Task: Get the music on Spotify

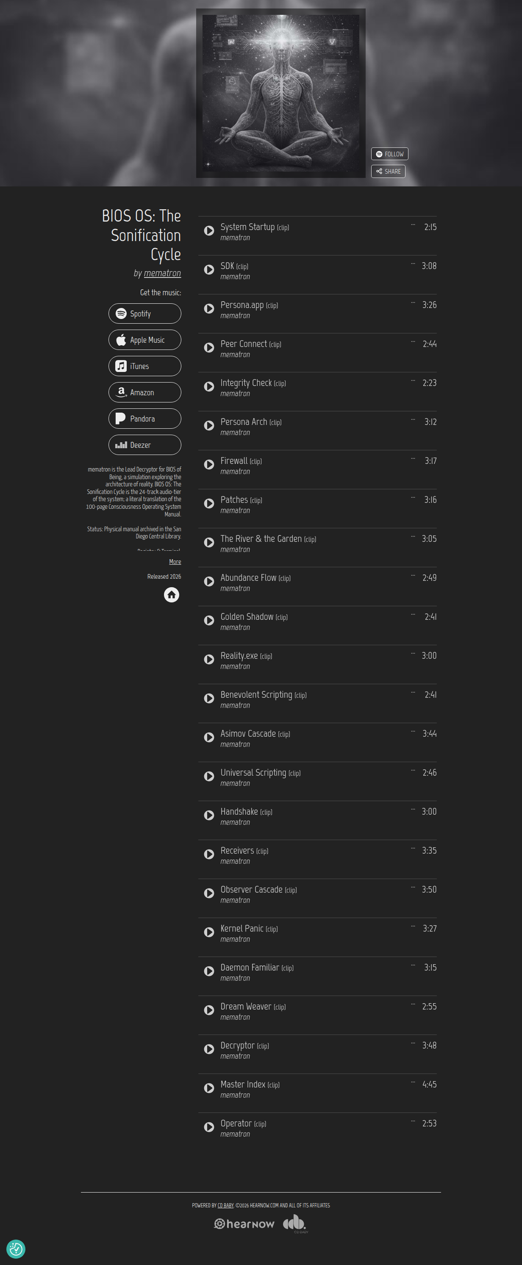Action: [145, 313]
